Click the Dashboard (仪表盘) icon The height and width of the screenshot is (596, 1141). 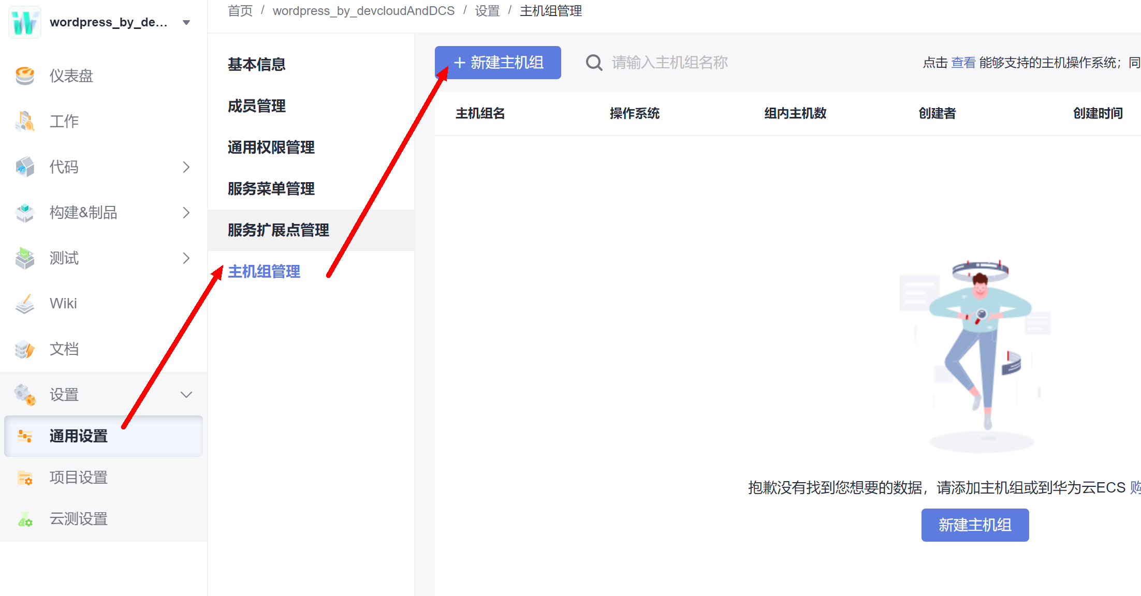(x=24, y=76)
